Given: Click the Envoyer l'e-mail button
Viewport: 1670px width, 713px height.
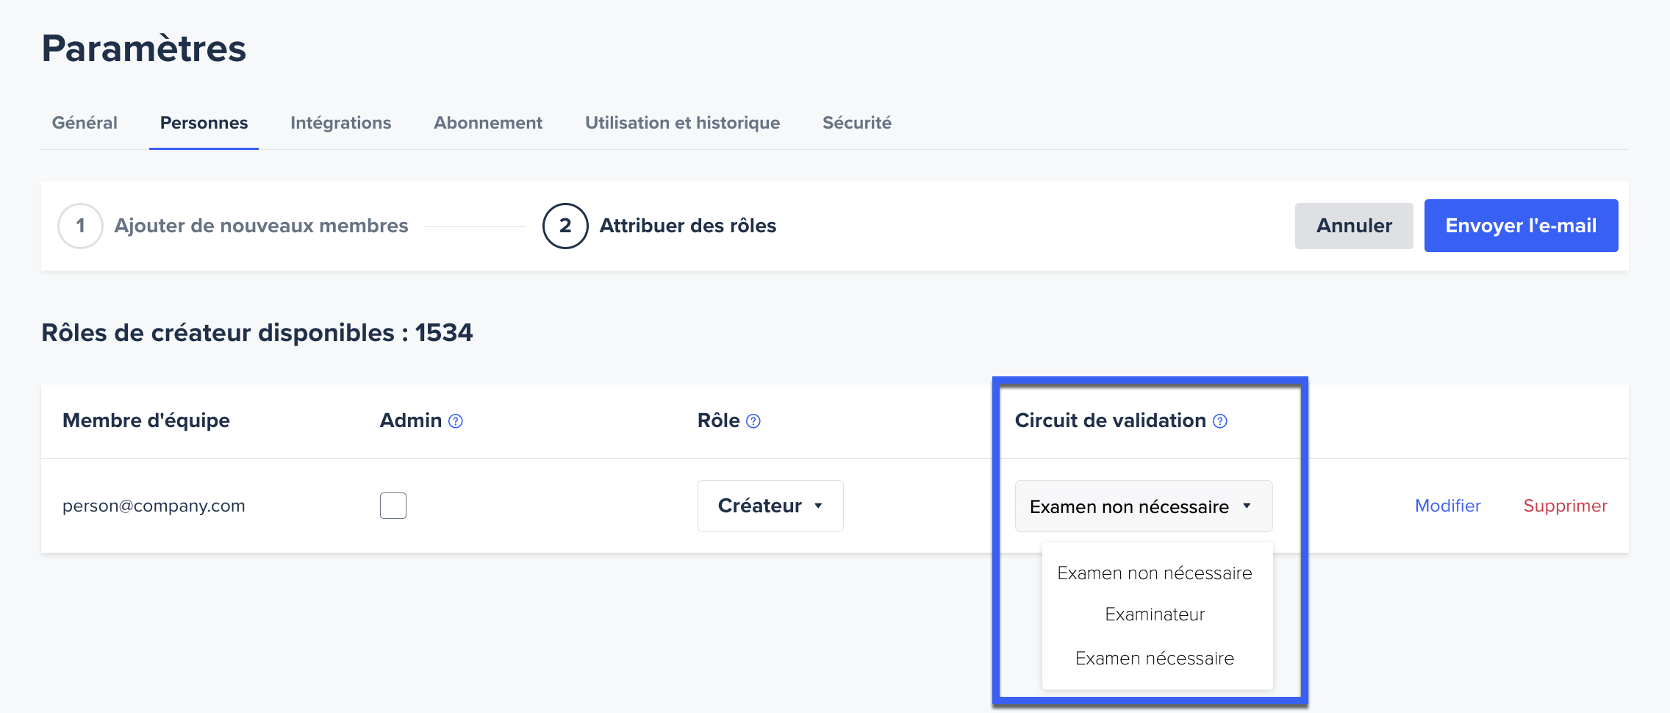Looking at the screenshot, I should (x=1521, y=226).
